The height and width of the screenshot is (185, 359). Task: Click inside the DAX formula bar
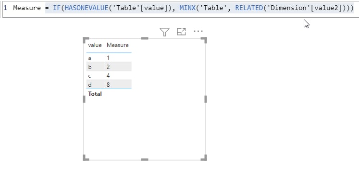181,9
